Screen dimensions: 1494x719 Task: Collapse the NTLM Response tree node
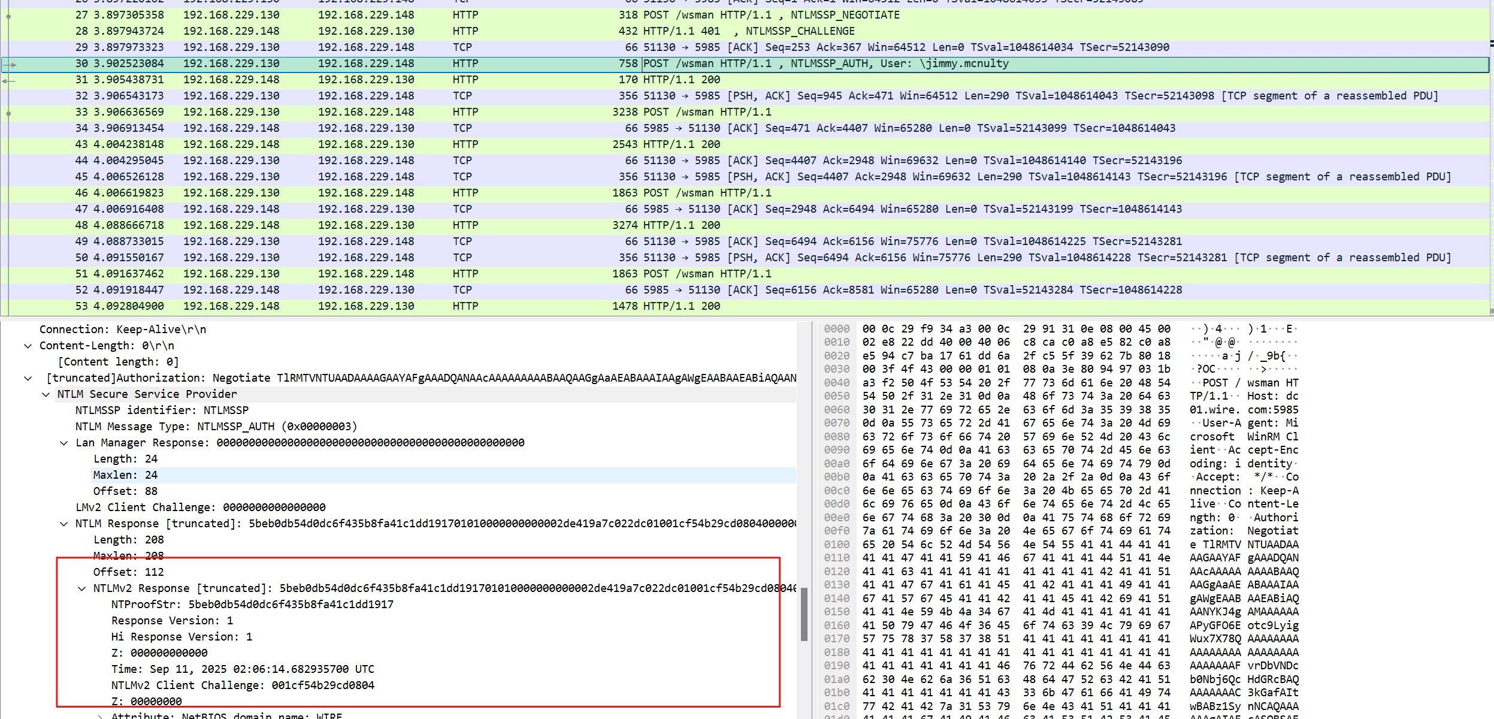tap(63, 524)
